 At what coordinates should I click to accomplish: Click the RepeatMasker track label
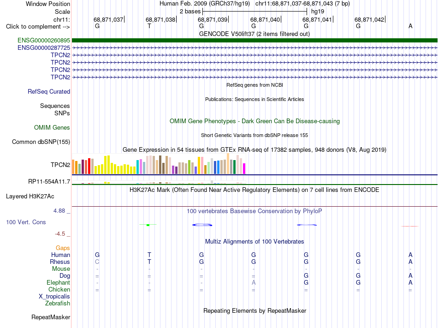click(x=51, y=317)
